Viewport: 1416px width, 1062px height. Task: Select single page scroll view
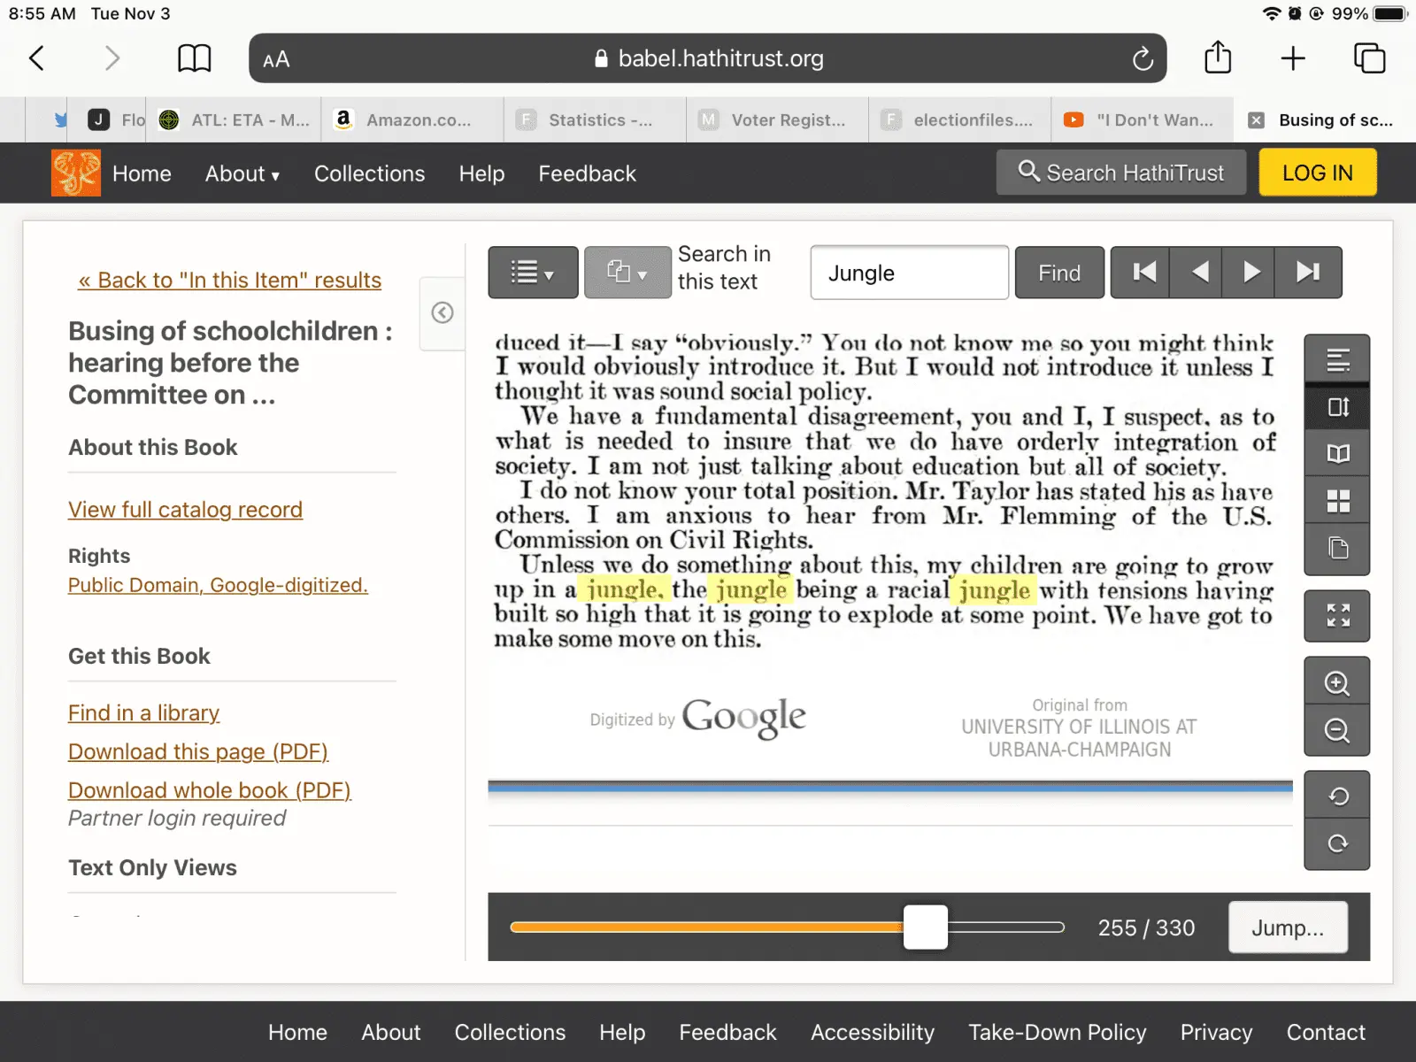[1336, 407]
